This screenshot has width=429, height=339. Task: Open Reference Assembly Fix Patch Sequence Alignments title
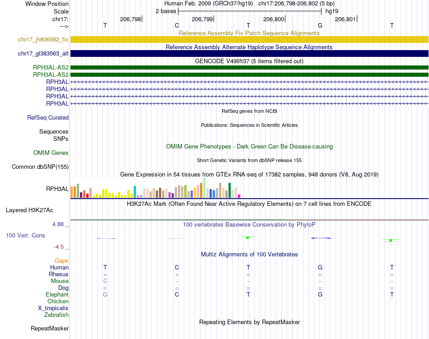tap(249, 33)
